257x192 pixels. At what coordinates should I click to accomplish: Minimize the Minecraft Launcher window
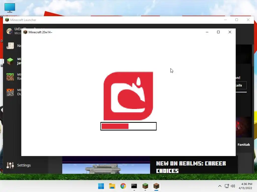click(225, 20)
